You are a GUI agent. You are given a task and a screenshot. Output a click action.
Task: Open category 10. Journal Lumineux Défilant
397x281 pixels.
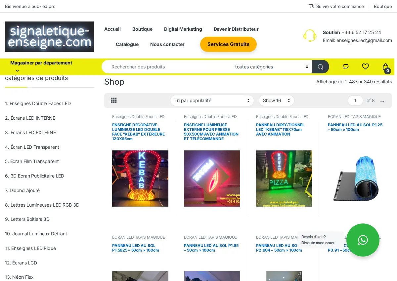point(36,234)
